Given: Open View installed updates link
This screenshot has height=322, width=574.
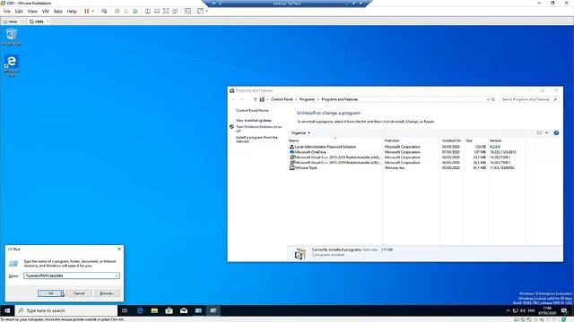Looking at the screenshot, I should [253, 120].
